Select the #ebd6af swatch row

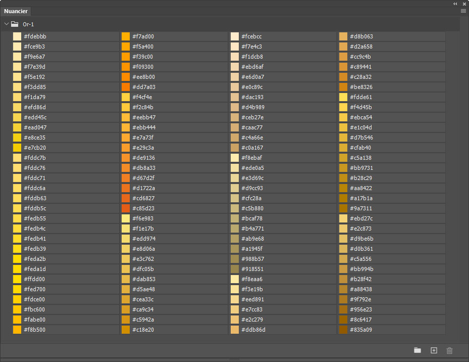(283, 67)
